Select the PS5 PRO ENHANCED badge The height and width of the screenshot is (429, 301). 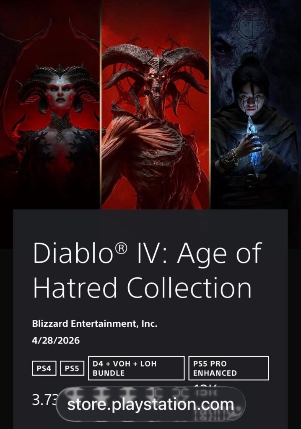point(229,368)
